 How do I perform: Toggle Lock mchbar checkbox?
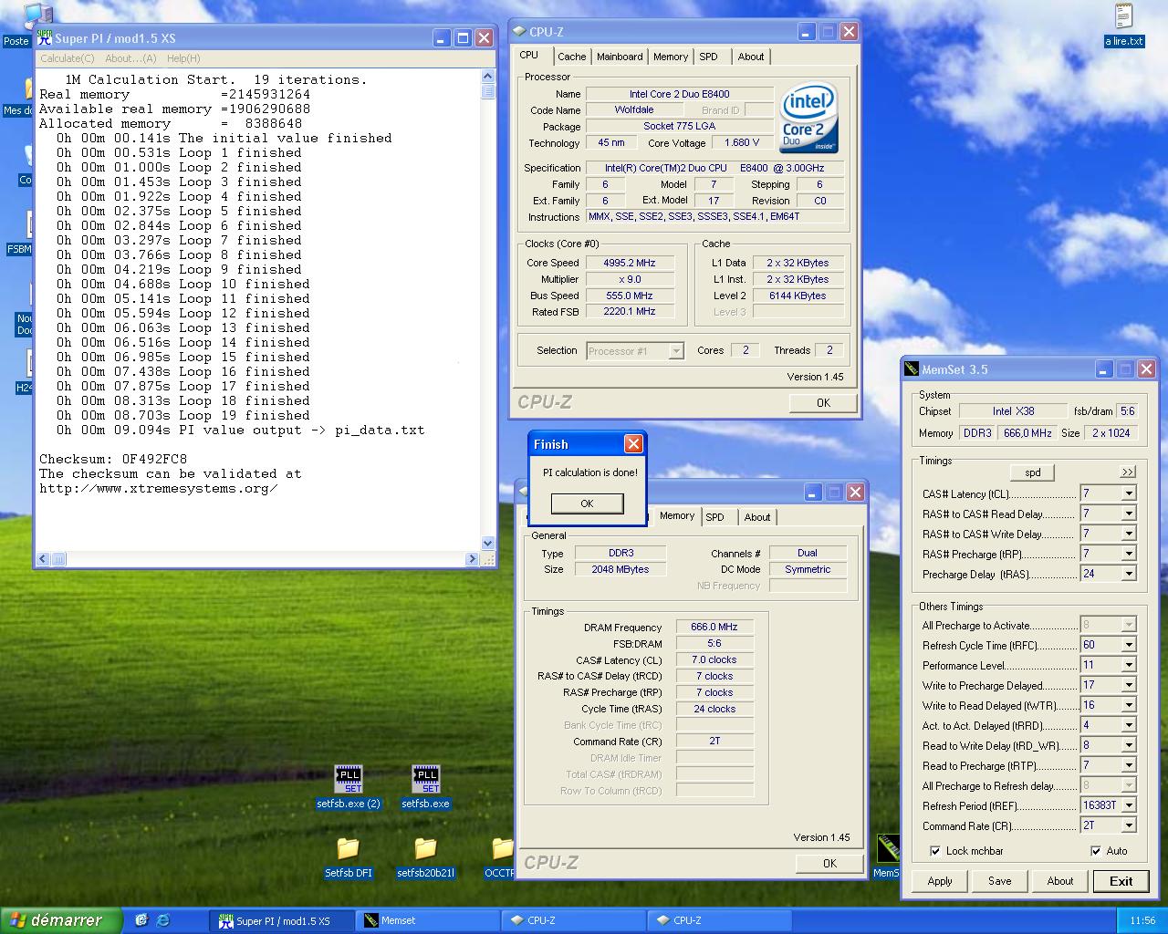tap(935, 851)
